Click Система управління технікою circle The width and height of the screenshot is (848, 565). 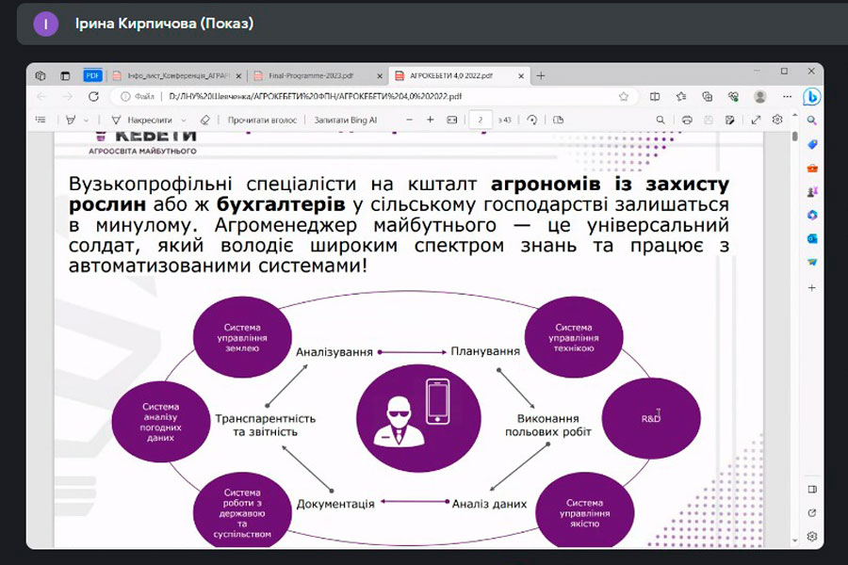coord(574,337)
